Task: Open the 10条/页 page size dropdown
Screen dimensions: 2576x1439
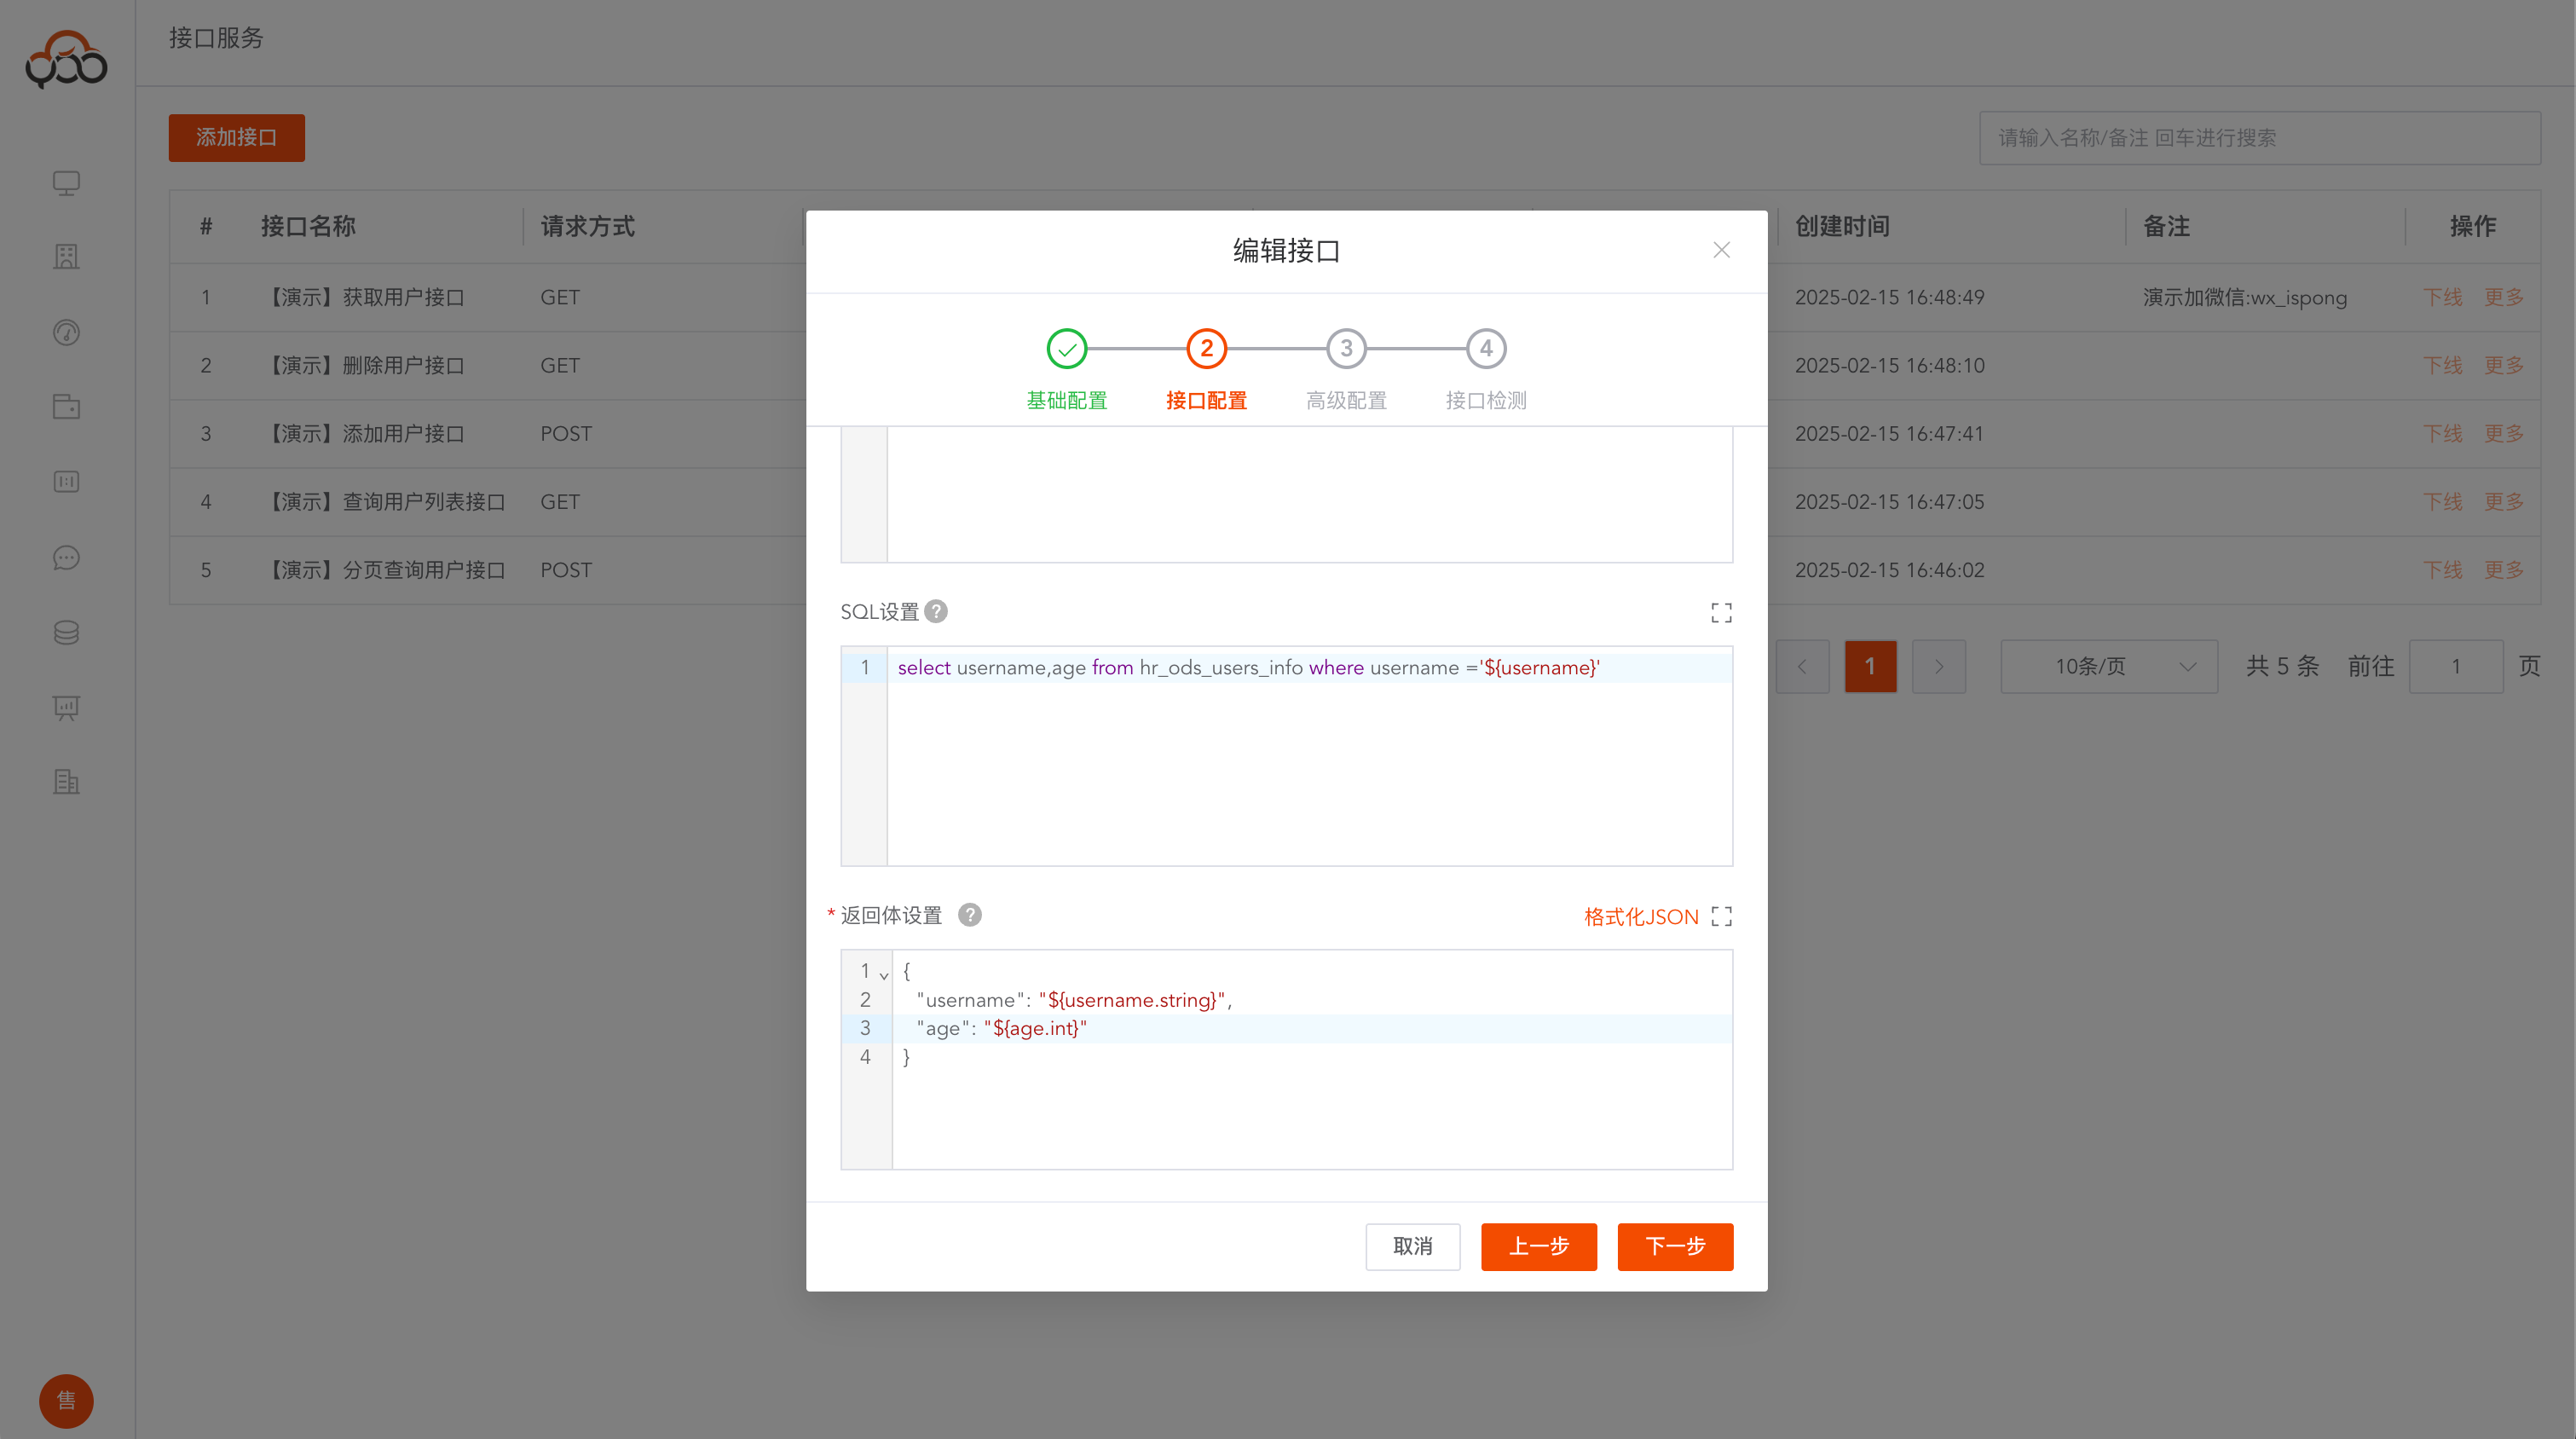Action: (x=2108, y=666)
